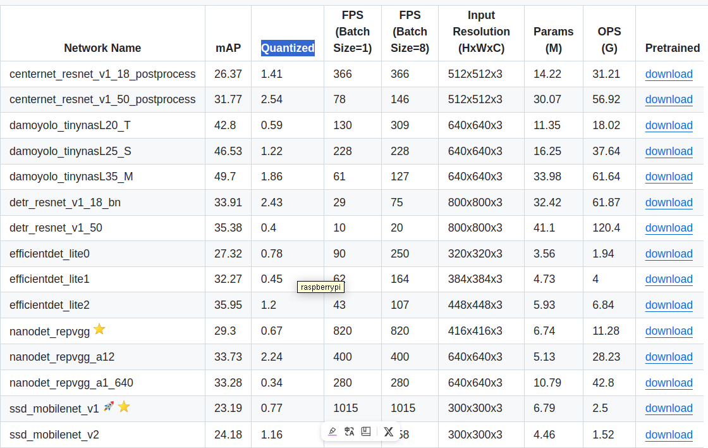Click the highlighted Quantized column header

[288, 48]
